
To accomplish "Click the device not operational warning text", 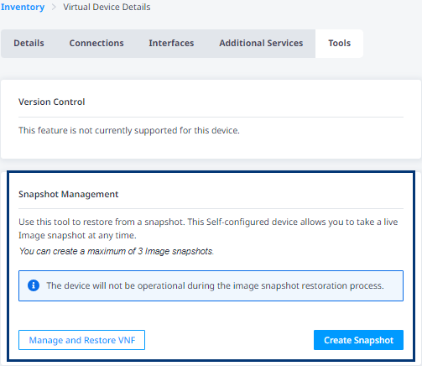I will [x=215, y=285].
